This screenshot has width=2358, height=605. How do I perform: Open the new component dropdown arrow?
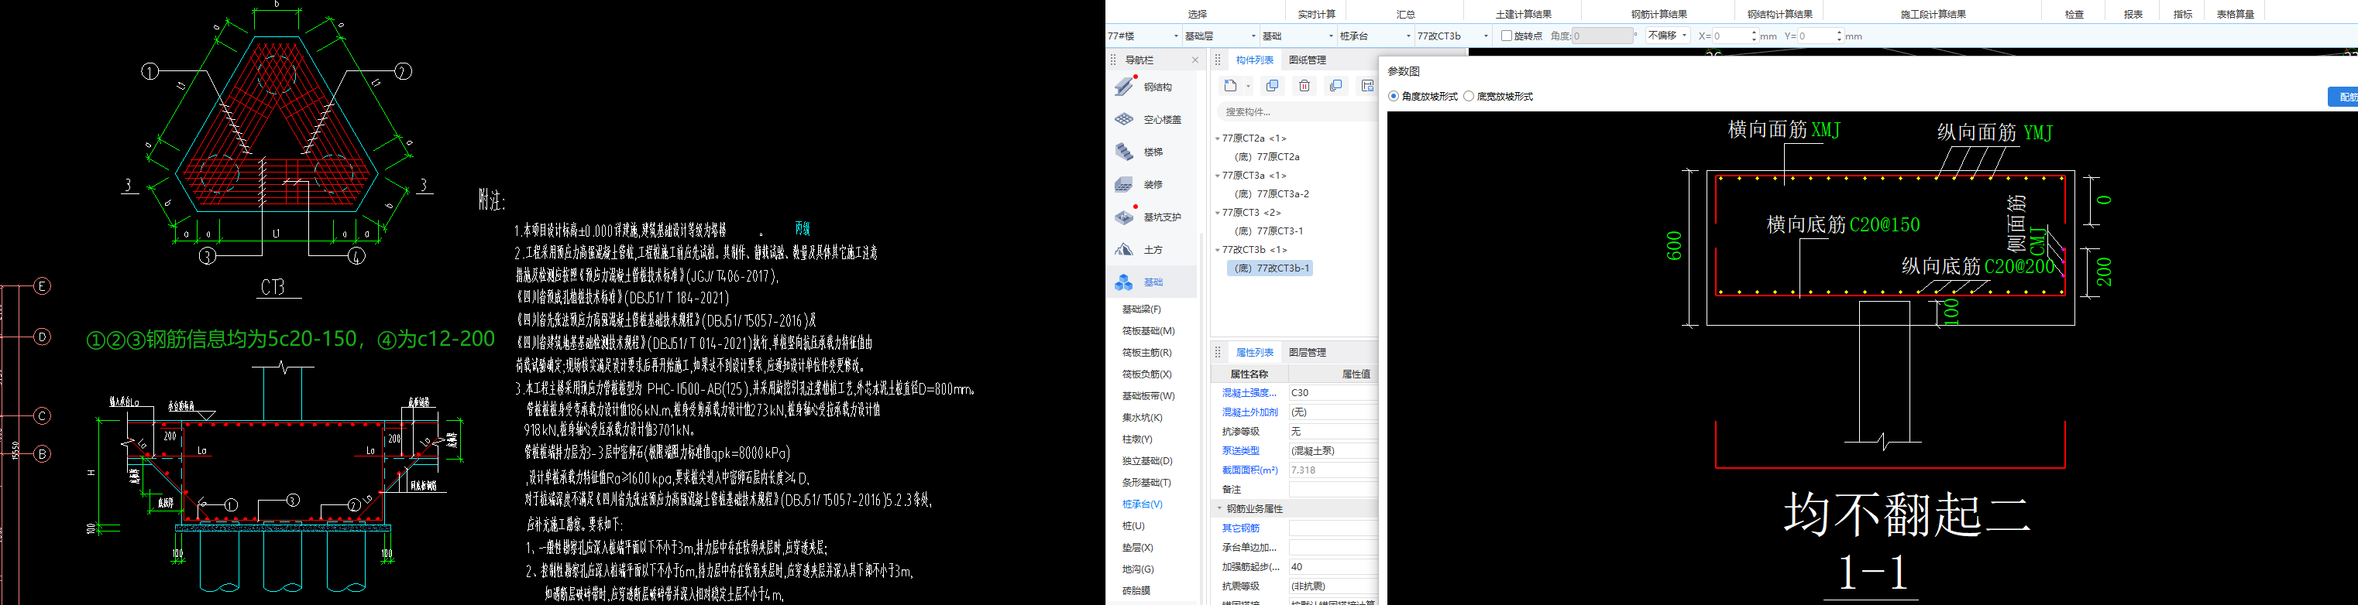point(1249,87)
